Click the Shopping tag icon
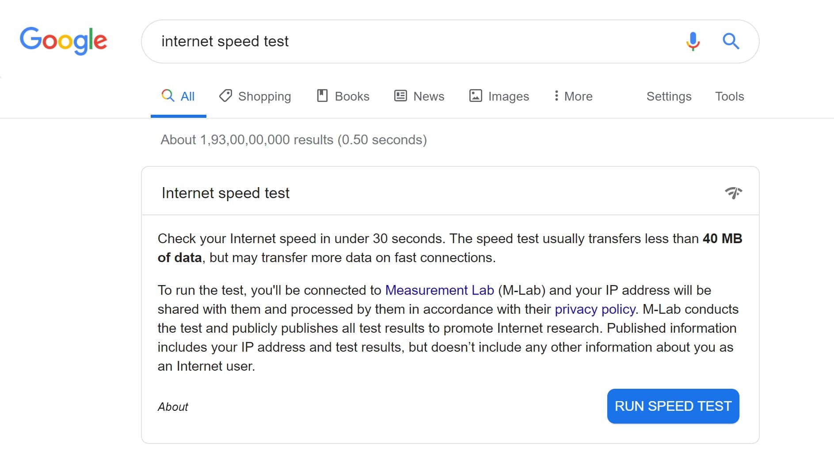 225,96
